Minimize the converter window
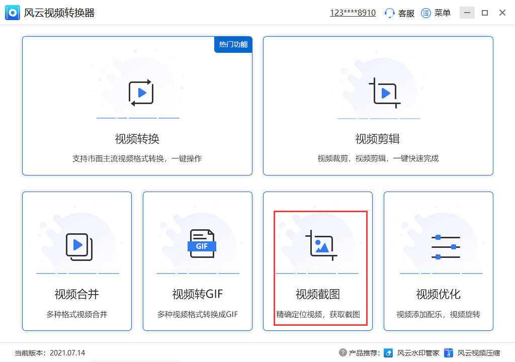 pyautogui.click(x=467, y=13)
